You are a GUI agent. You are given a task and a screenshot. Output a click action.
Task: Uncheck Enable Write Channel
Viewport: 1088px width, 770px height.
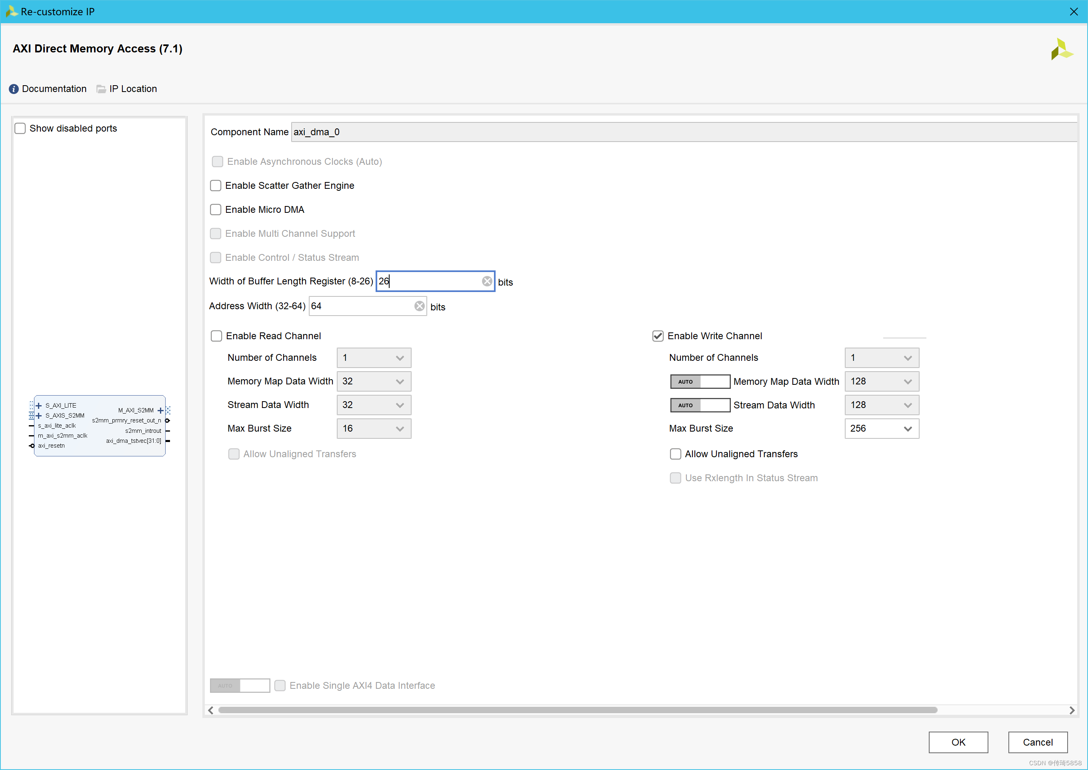tap(658, 336)
